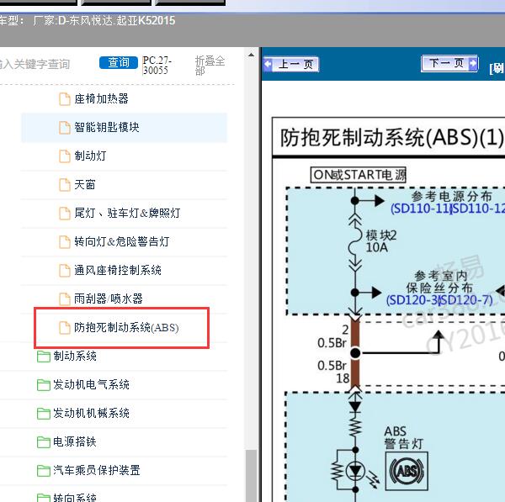Click the 厂家:D-东风悦达.起亚K52015 model text

click(x=104, y=20)
